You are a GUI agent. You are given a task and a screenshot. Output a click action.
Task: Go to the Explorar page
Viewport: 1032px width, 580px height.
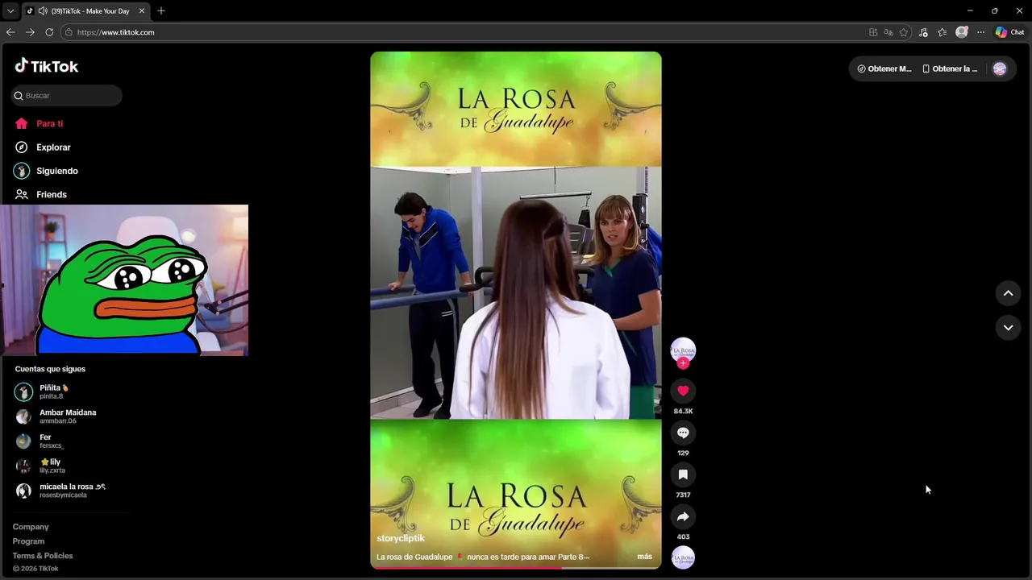53,147
